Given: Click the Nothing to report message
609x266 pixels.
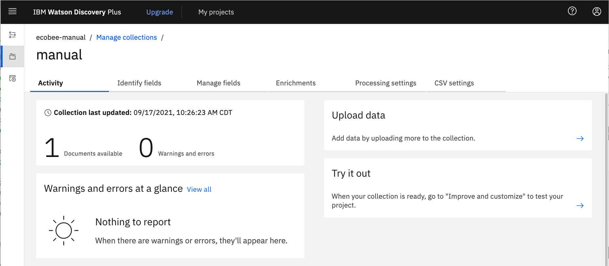Looking at the screenshot, I should tap(133, 222).
